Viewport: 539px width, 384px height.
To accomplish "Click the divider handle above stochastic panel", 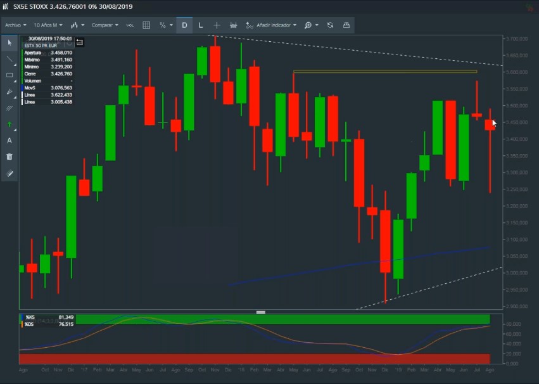I will coord(260,312).
